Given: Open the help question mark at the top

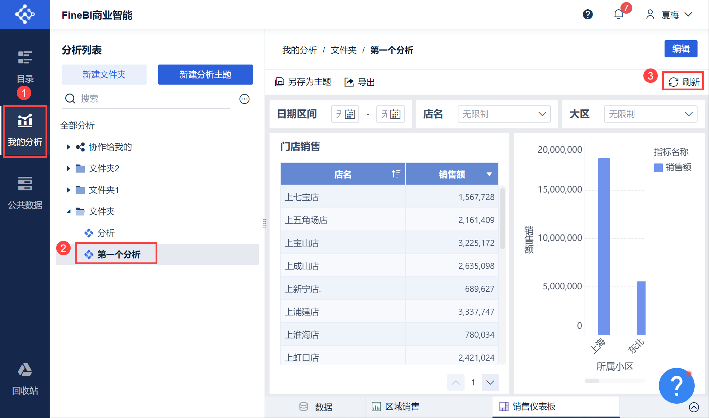Looking at the screenshot, I should click(x=587, y=14).
